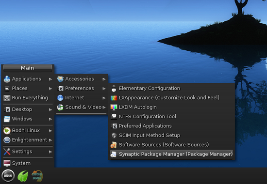Click the Main menu title header
The height and width of the screenshot is (184, 267).
28,68
